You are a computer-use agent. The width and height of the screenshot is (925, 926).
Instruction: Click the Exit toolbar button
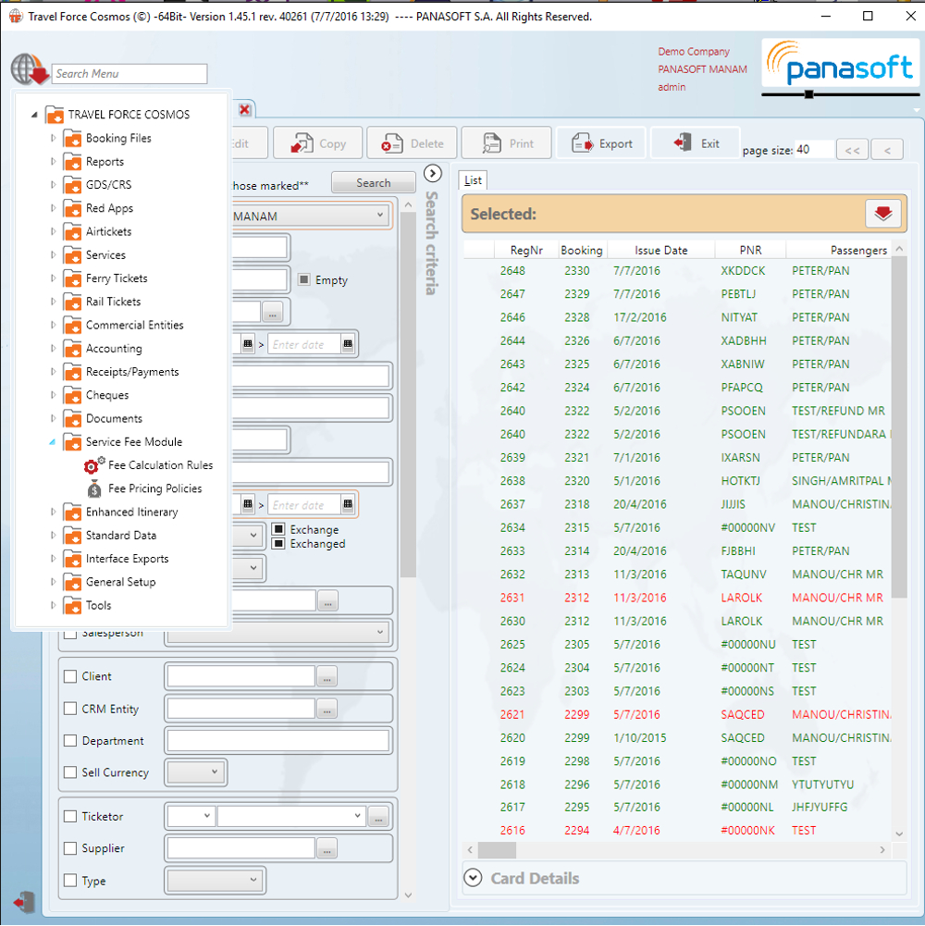point(697,143)
